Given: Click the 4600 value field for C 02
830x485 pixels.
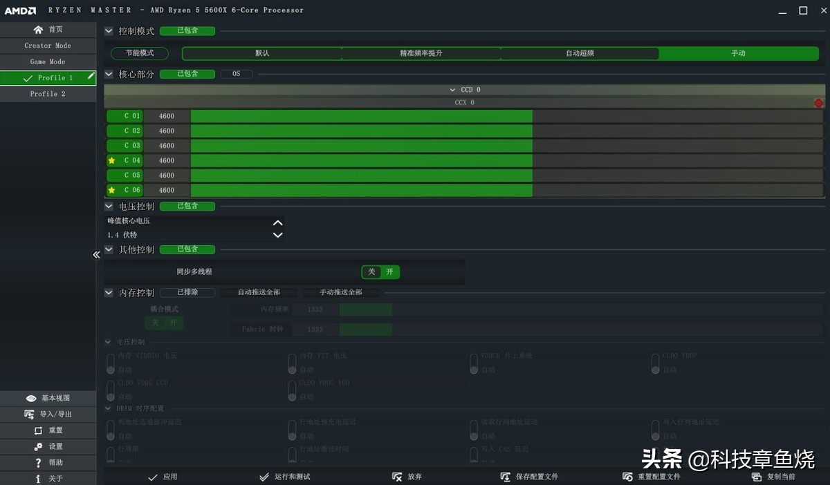Looking at the screenshot, I should [167, 131].
